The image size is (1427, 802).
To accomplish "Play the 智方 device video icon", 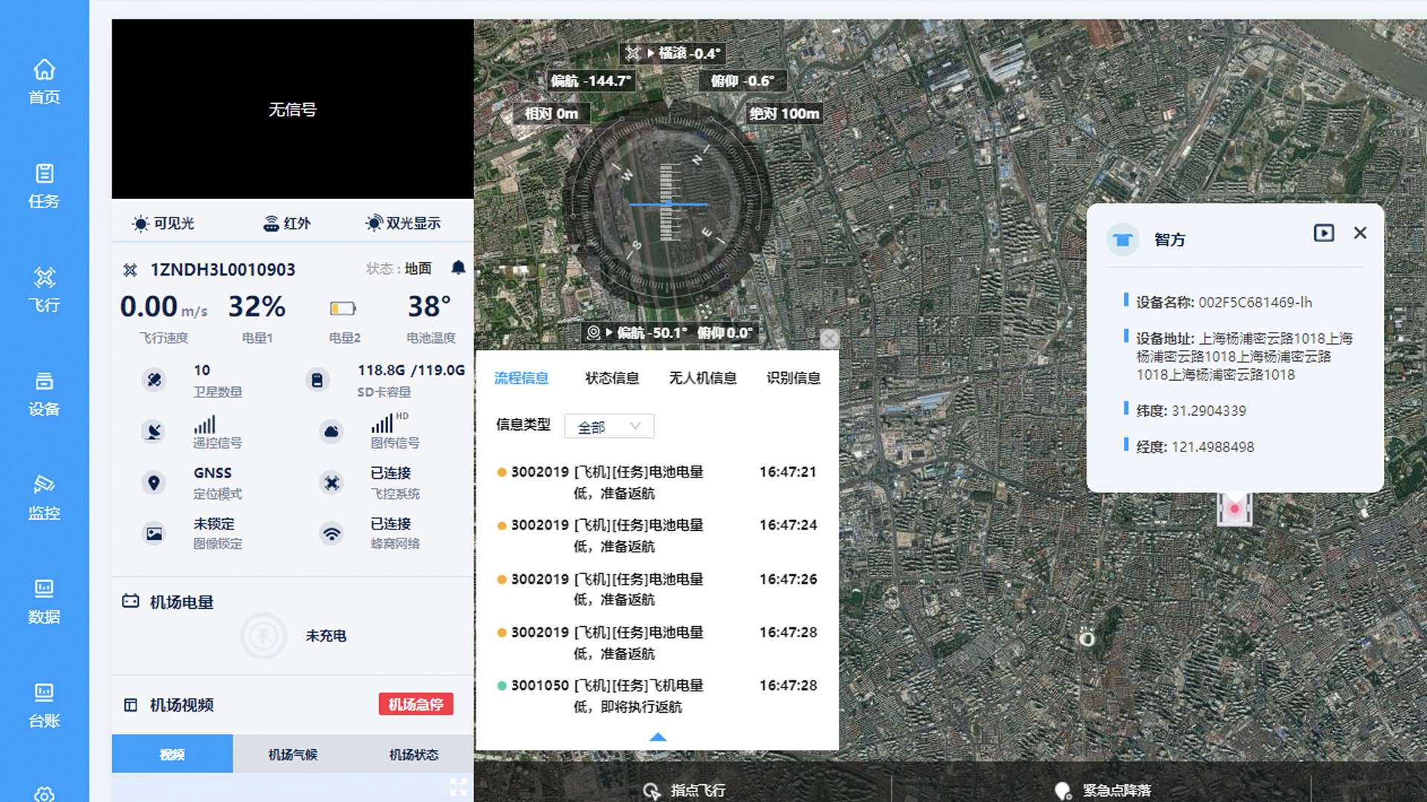I will pos(1324,233).
